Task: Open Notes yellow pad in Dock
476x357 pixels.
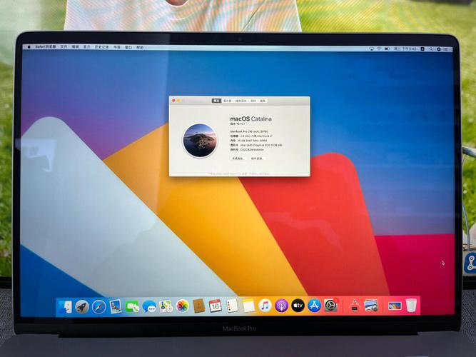Action: coord(248,306)
